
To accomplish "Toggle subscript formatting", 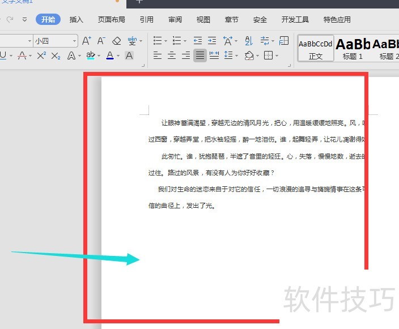I will coord(56,55).
